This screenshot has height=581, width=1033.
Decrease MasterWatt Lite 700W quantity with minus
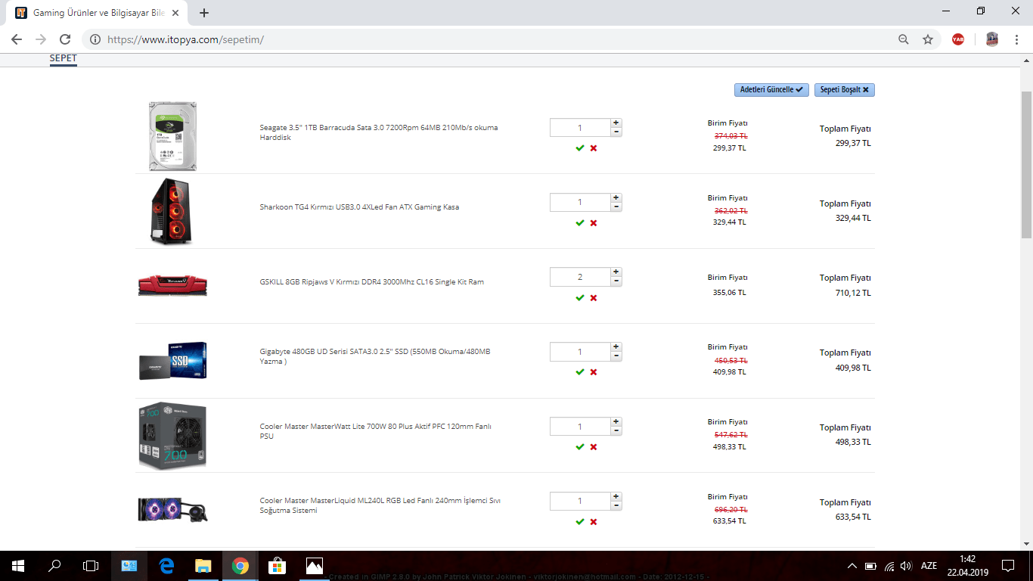point(616,430)
